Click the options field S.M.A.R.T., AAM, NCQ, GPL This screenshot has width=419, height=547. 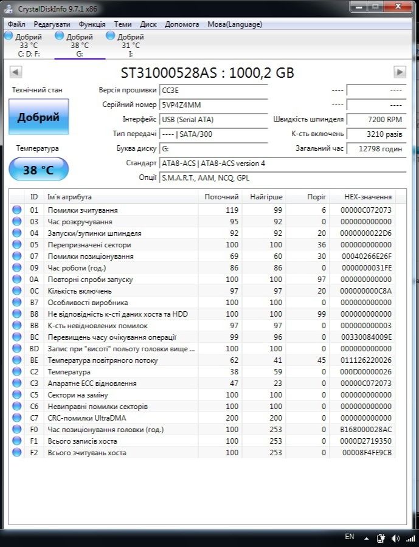point(283,178)
